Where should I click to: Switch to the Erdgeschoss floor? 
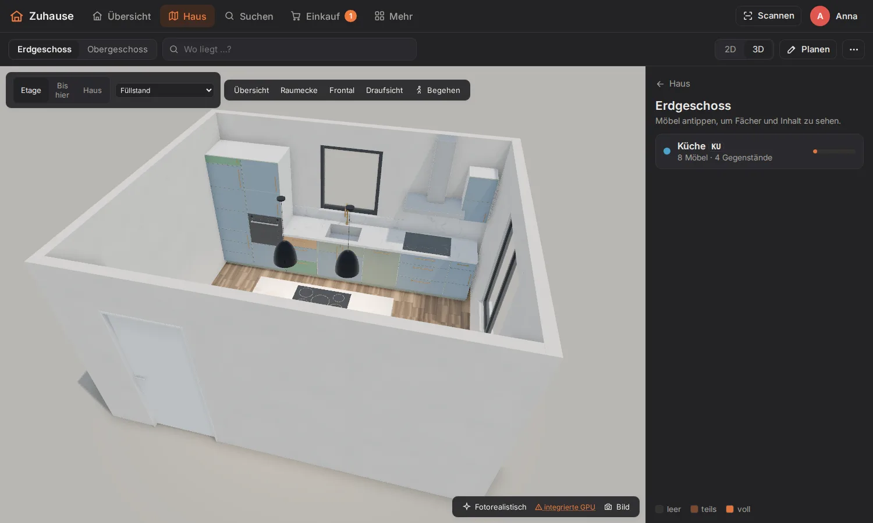click(x=44, y=49)
